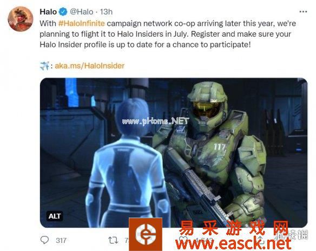Click the reply speech bubble icon
The width and height of the screenshot is (316, 251).
point(44,240)
